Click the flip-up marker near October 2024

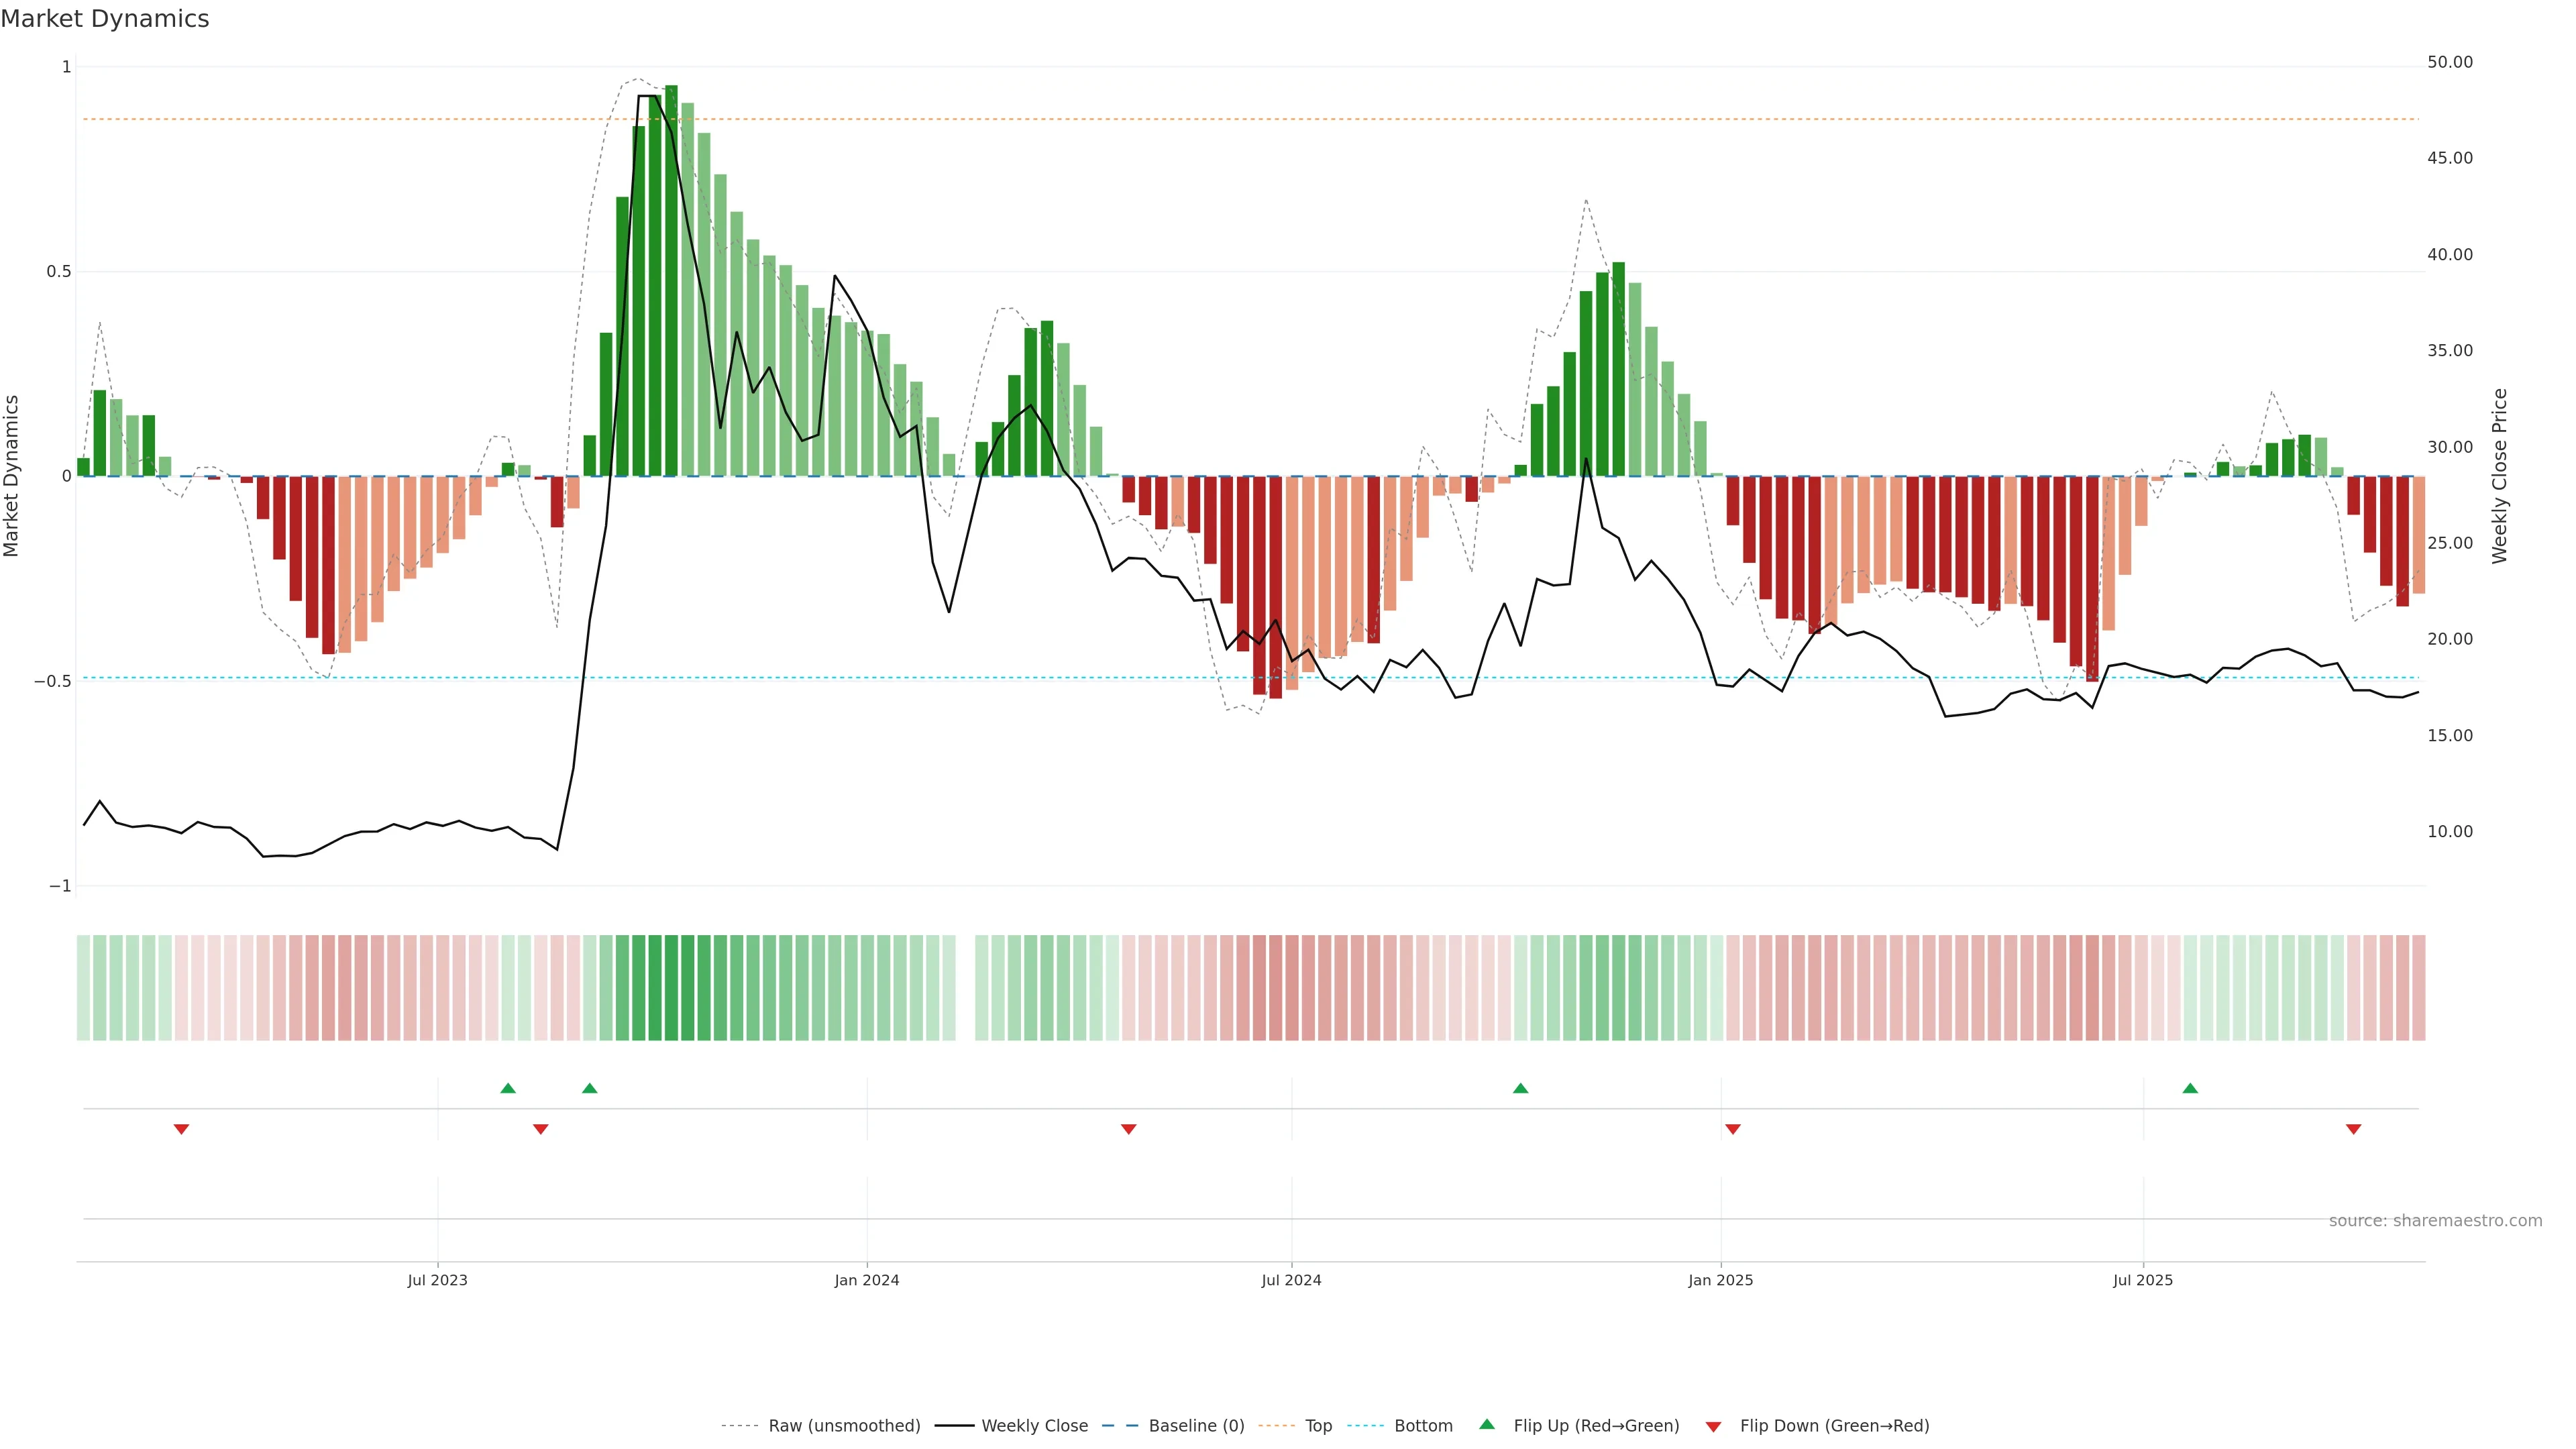coord(1520,1088)
